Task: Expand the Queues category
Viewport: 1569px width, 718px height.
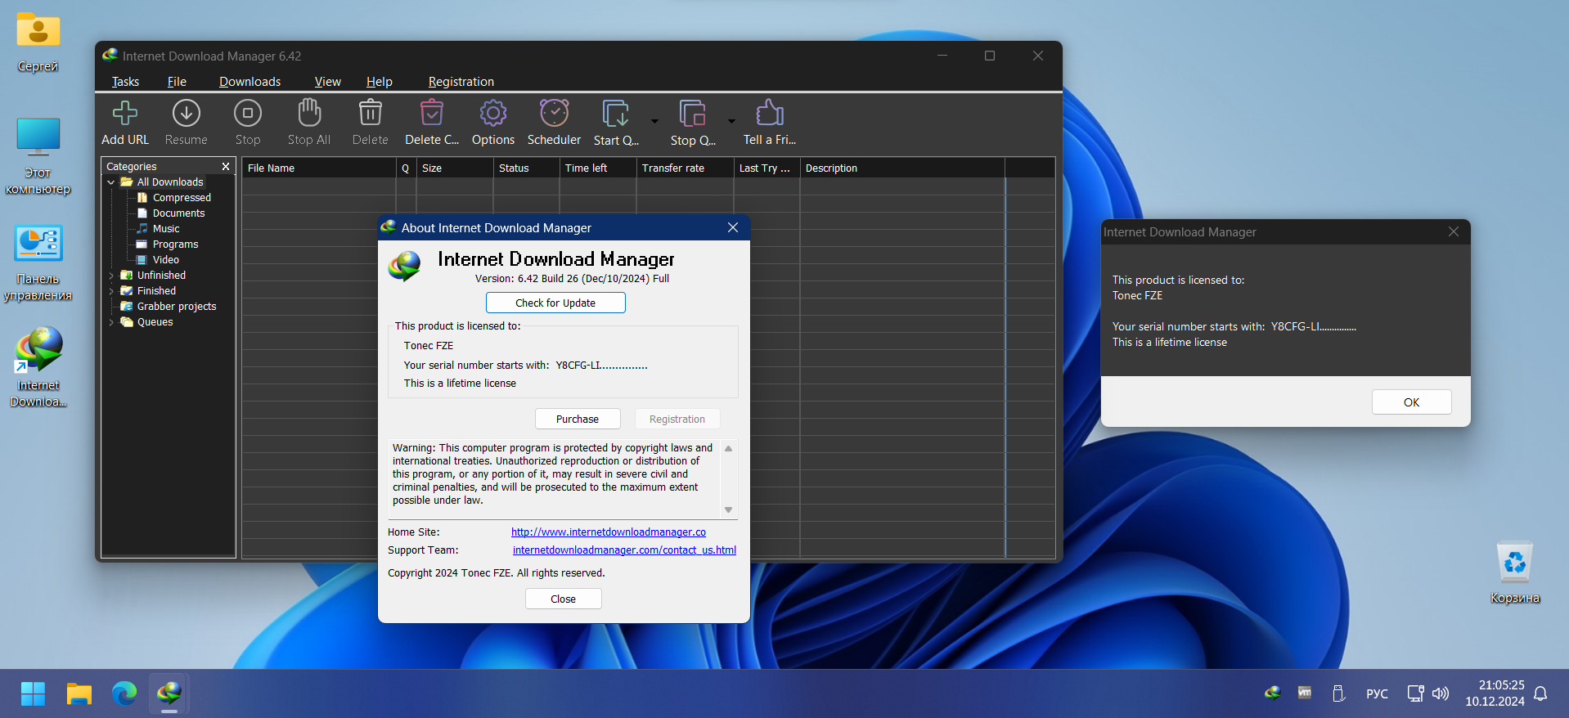Action: click(x=111, y=322)
